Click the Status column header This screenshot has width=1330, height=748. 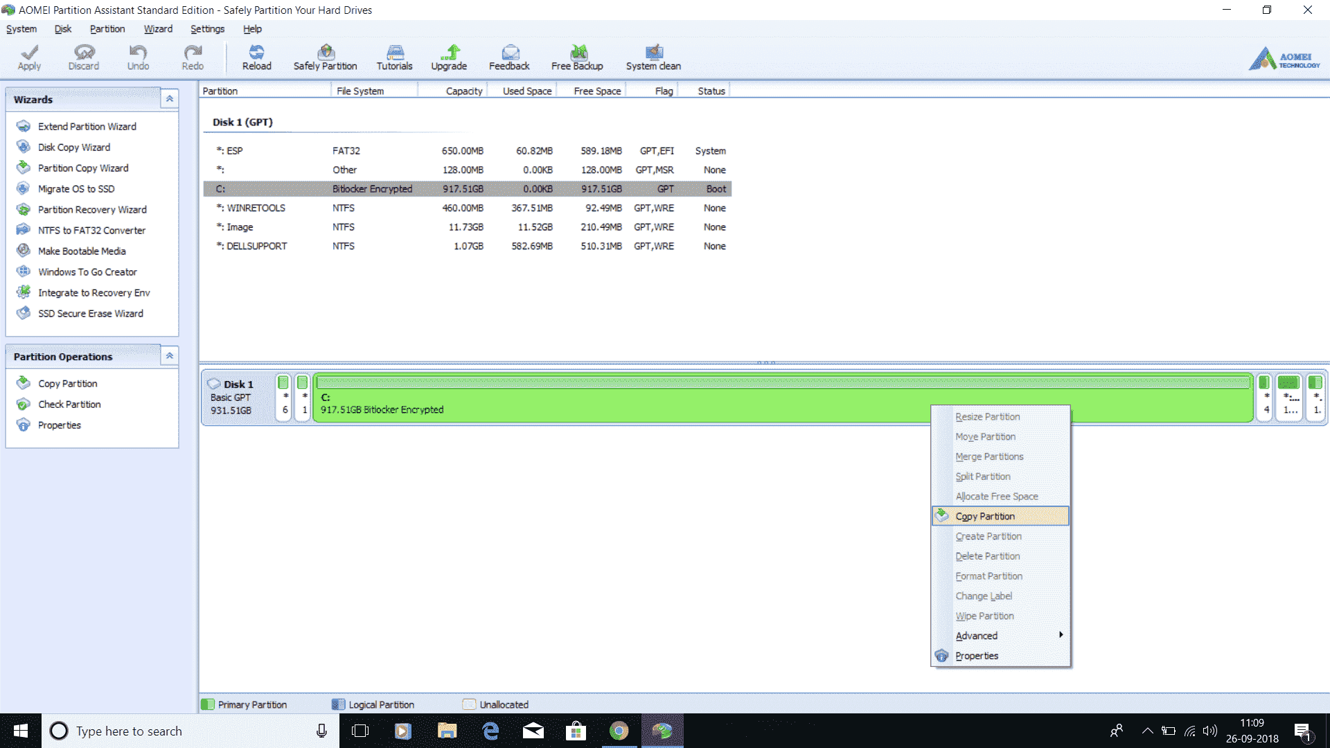[x=703, y=91]
